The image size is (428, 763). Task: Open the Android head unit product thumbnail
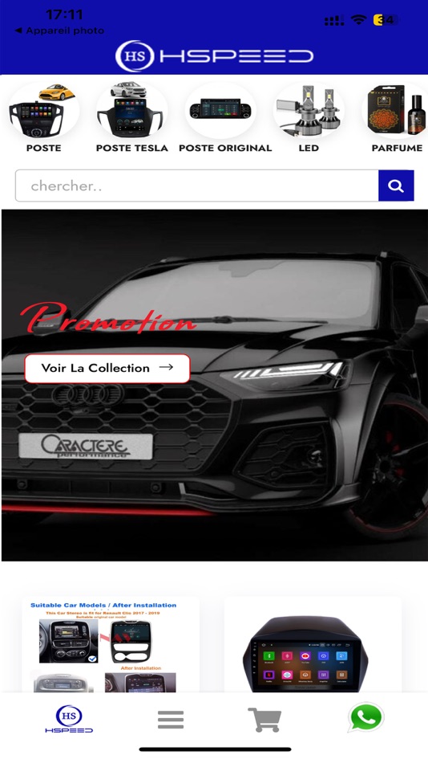[x=313, y=645]
